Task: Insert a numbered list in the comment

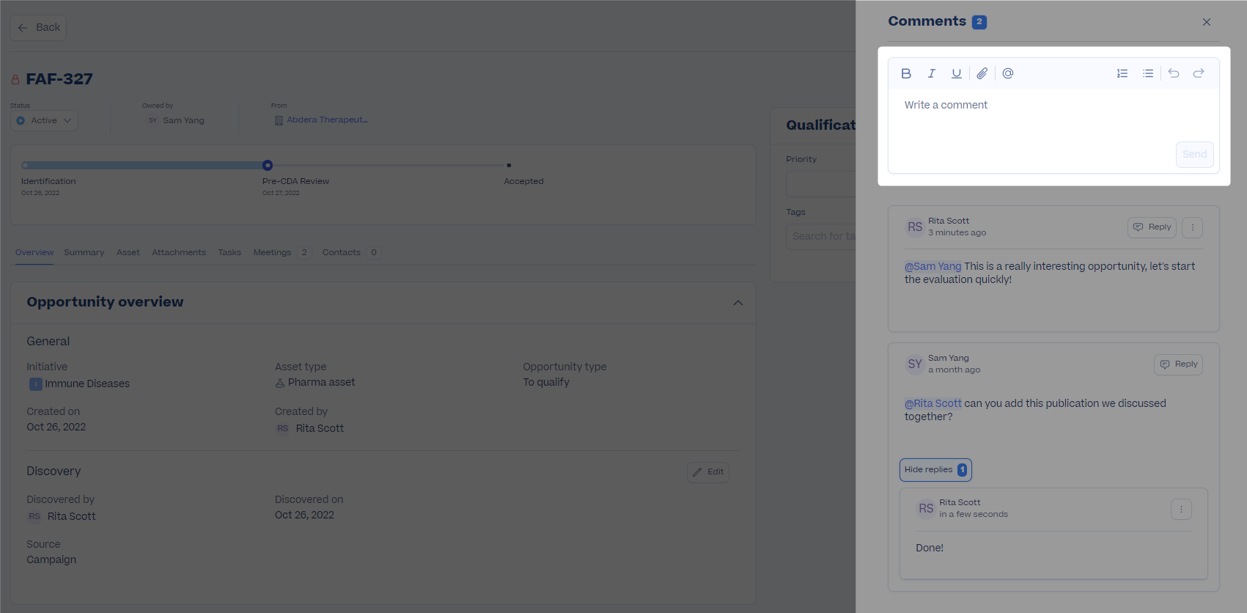Action: (x=1122, y=73)
